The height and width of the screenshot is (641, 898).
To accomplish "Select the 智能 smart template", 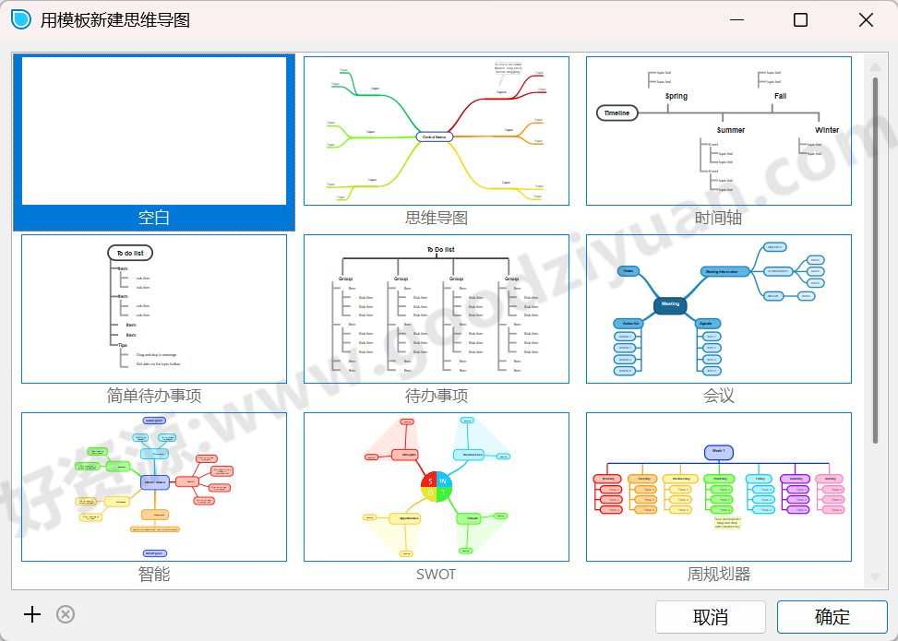I will click(x=152, y=486).
